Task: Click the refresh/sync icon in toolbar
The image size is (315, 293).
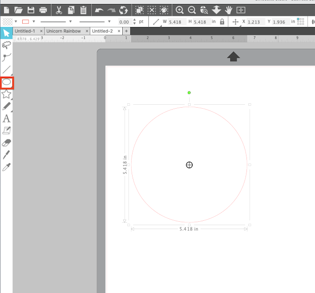Action: point(123,10)
